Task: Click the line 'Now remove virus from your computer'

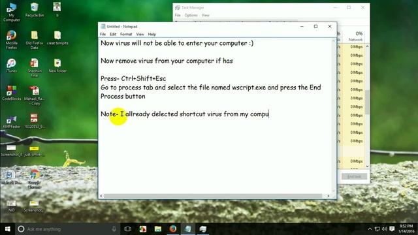Action: coord(167,61)
